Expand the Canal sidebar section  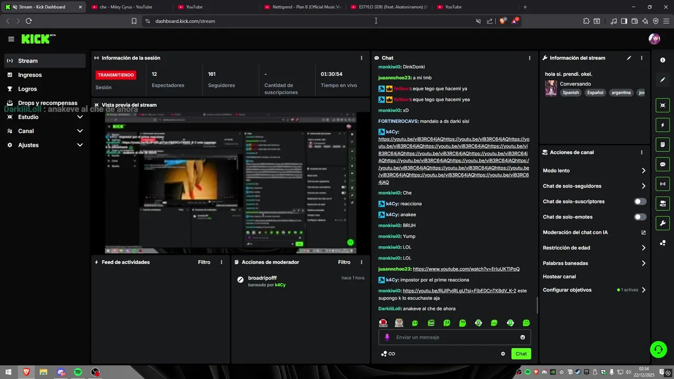(x=45, y=131)
